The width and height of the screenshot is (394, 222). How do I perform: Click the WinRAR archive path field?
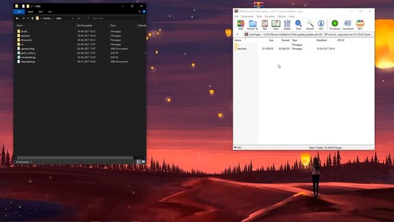point(309,35)
